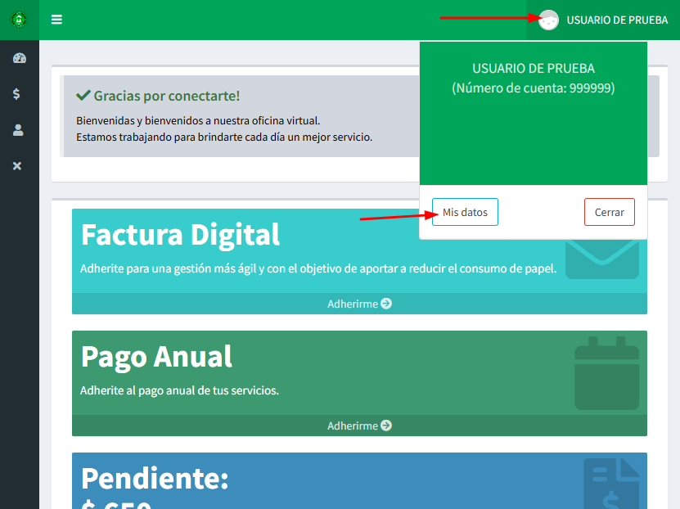The image size is (680, 509).
Task: Click 'Adherite al pago anual de tus servicios.'
Action: point(179,390)
